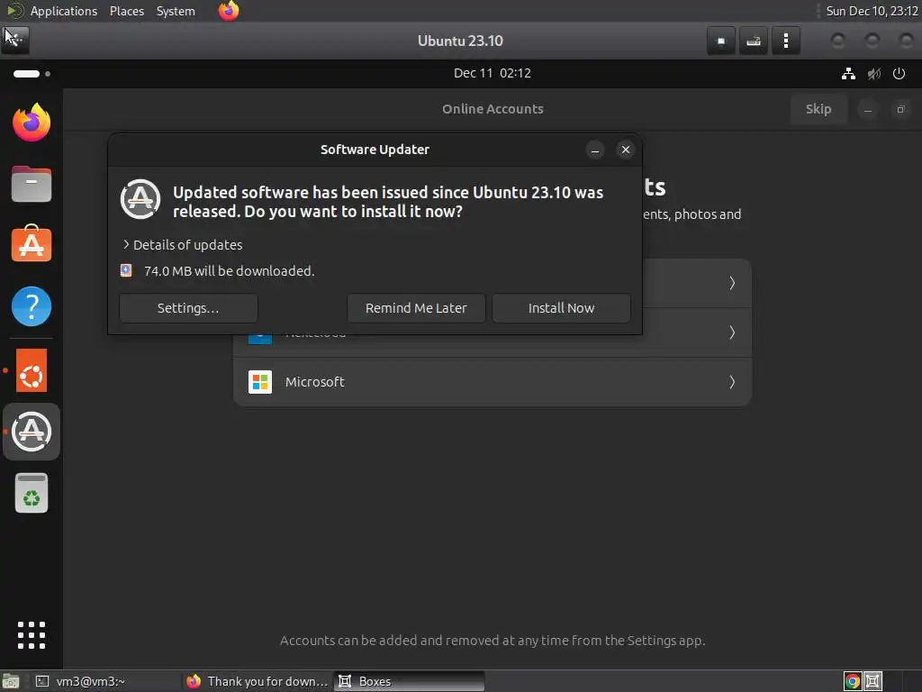922x692 pixels.
Task: Click the Dec 11 02:12 clock
Action: click(493, 74)
